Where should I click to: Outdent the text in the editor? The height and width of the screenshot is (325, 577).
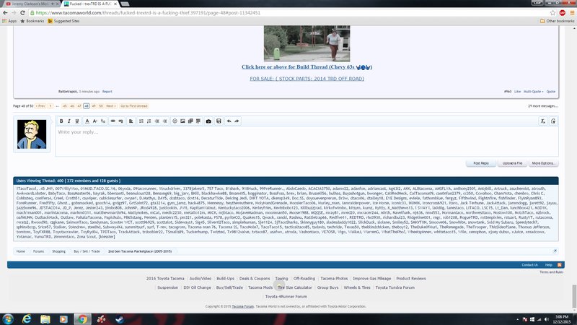[x=157, y=121]
